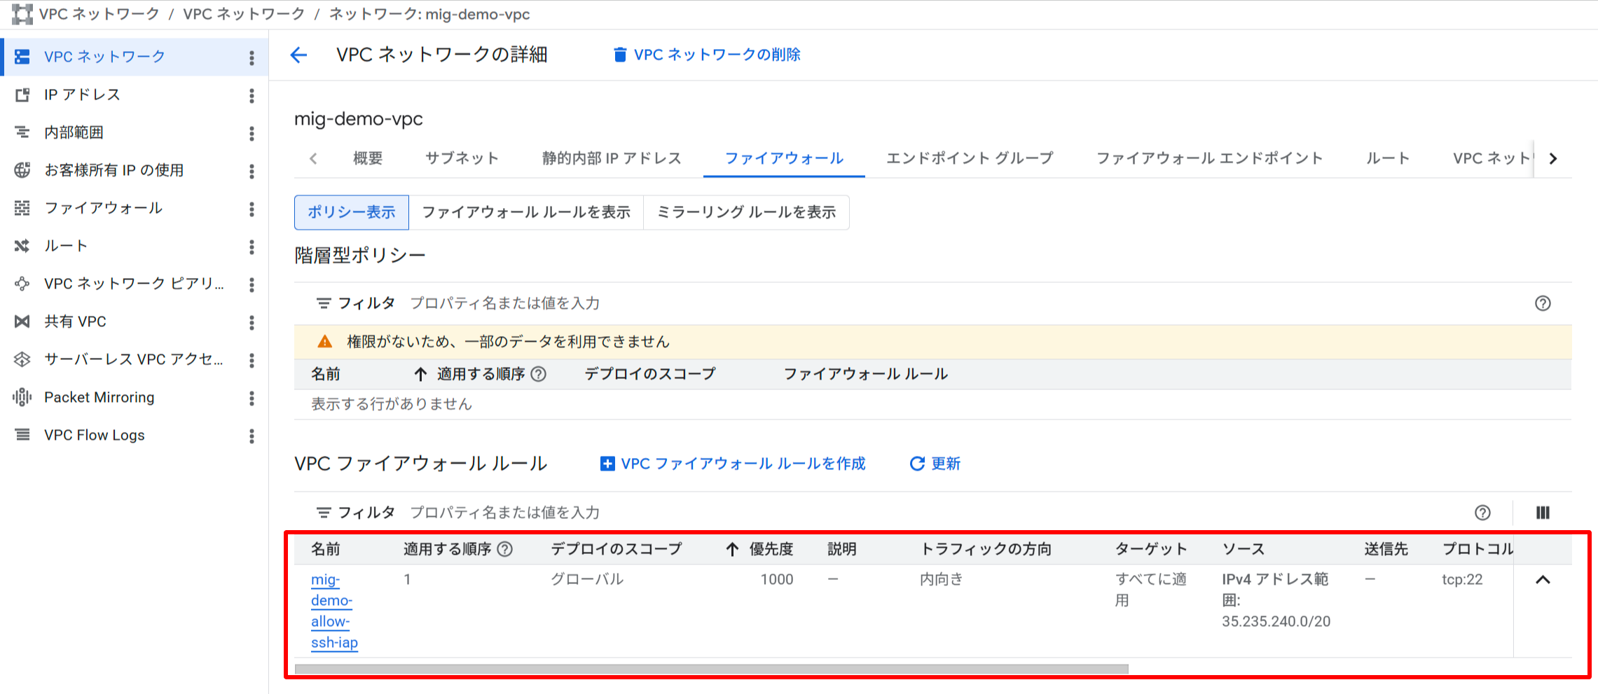Viewport: 1598px width, 694px height.
Task: Click the ファイアウォール sidebar brick icon
Action: tap(22, 208)
